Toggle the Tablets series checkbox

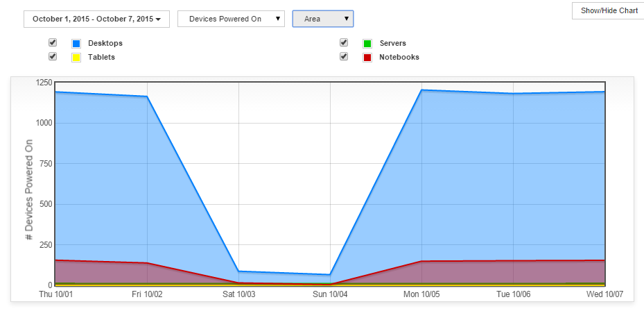point(53,56)
